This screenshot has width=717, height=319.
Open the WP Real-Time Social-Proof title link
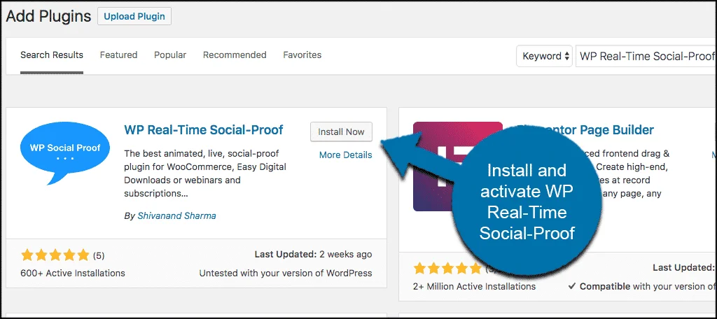(204, 130)
